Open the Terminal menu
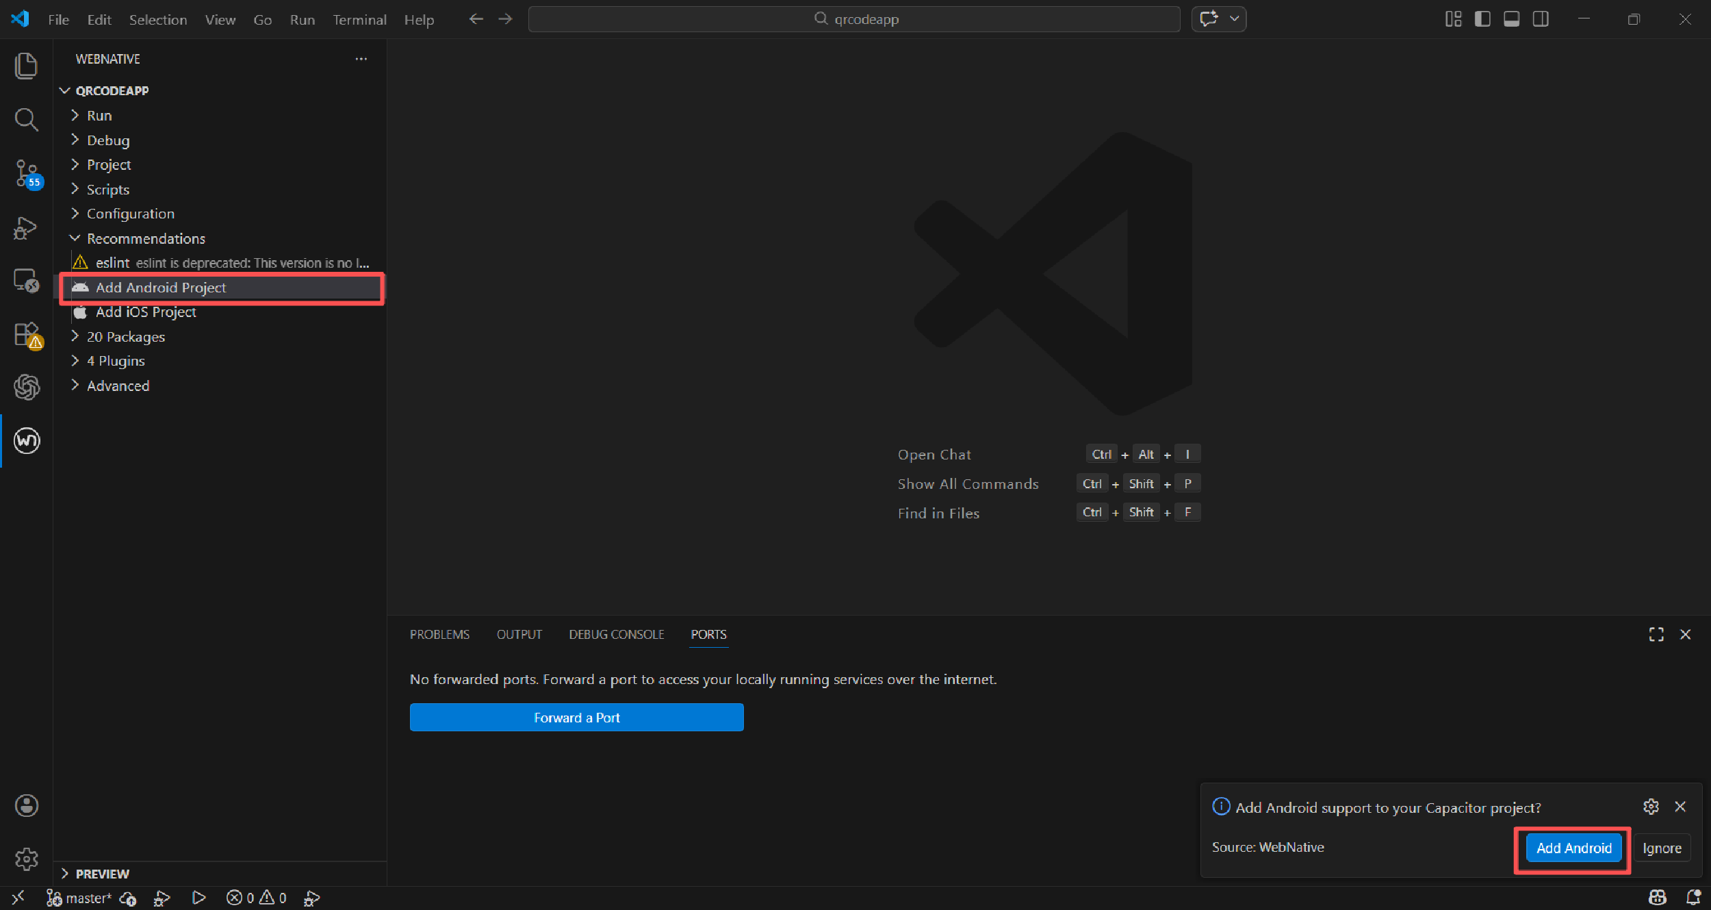The height and width of the screenshot is (910, 1711). pyautogui.click(x=359, y=20)
